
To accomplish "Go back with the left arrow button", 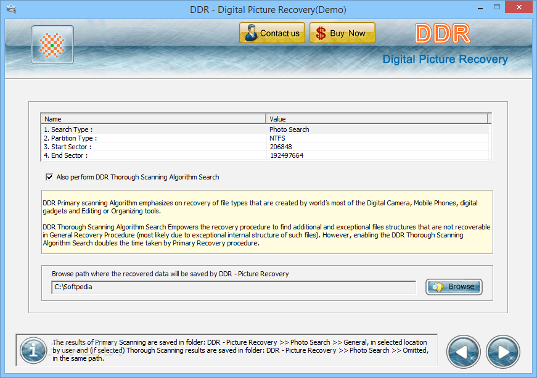I will point(464,351).
